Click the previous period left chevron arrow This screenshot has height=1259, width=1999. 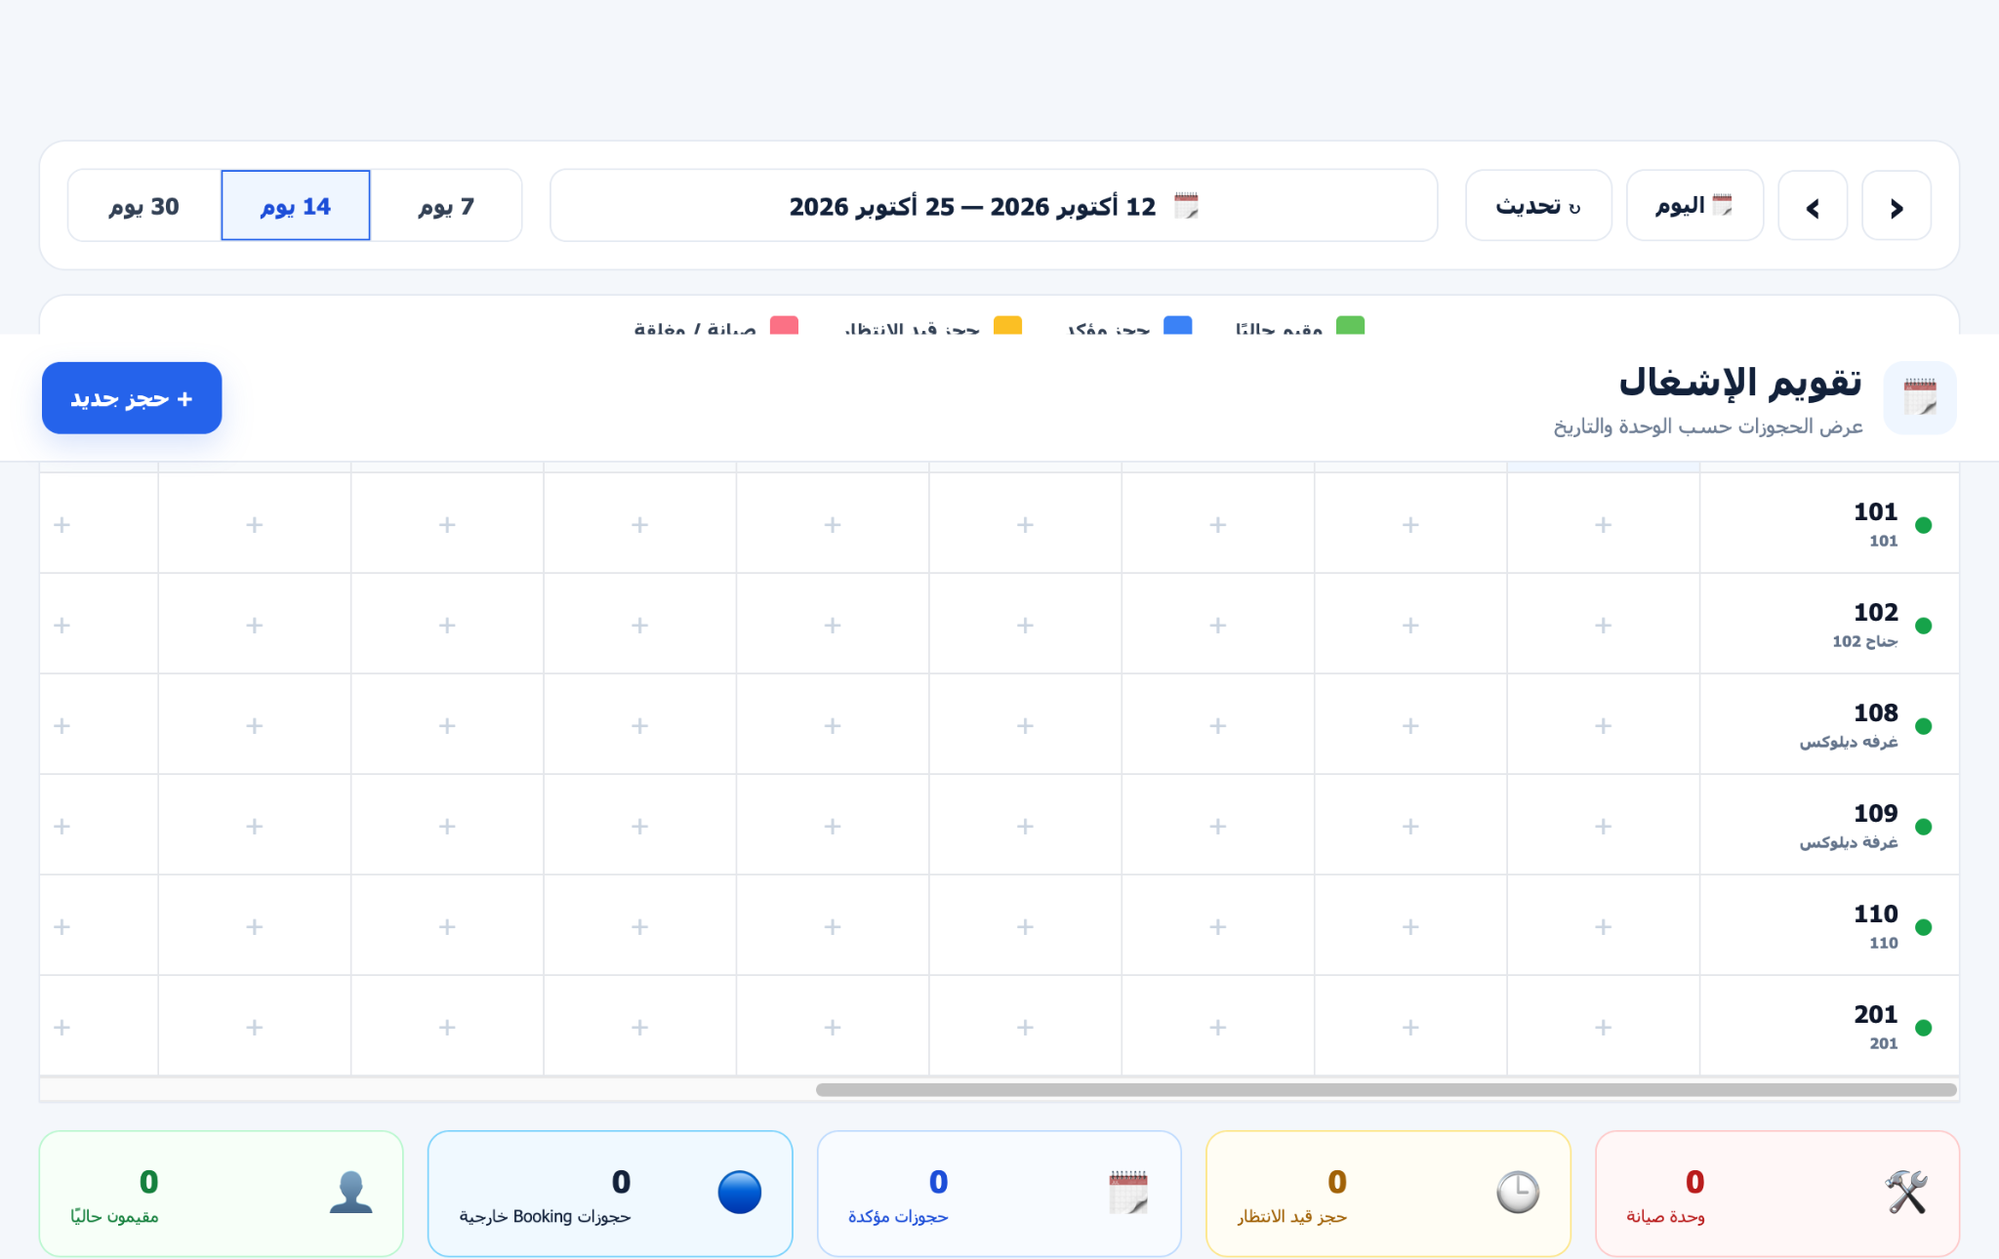(1813, 206)
